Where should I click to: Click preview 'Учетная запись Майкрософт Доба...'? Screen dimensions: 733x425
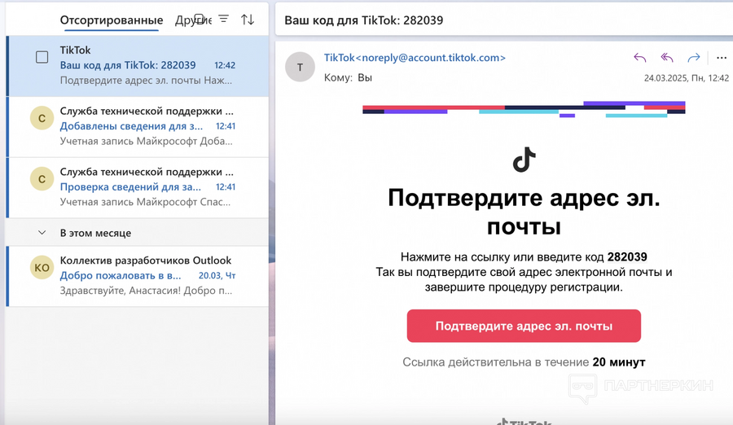tap(146, 141)
